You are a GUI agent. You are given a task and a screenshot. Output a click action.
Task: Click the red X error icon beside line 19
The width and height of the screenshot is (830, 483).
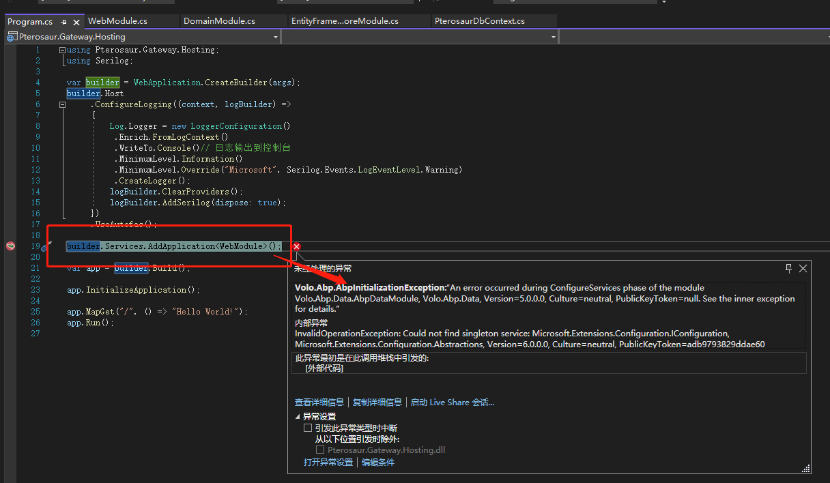point(296,246)
